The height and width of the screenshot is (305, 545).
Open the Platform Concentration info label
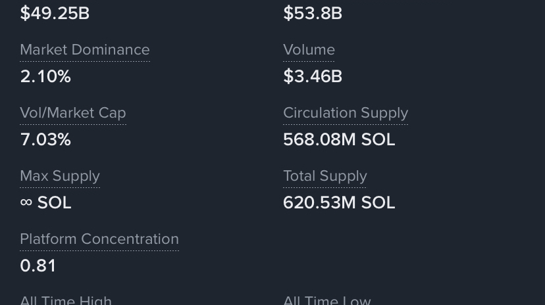99,239
